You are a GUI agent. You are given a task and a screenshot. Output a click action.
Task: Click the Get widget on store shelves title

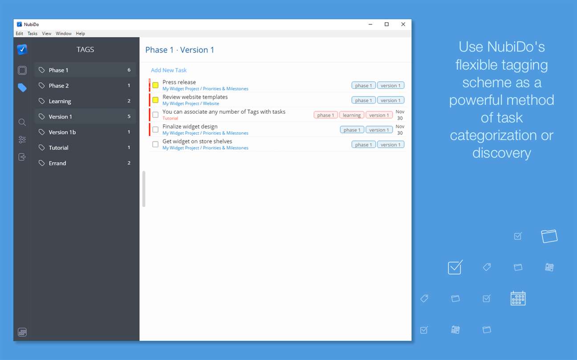(197, 141)
